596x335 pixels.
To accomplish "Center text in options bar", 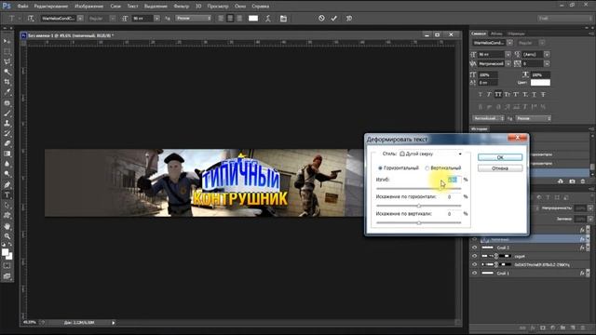I will pyautogui.click(x=230, y=19).
